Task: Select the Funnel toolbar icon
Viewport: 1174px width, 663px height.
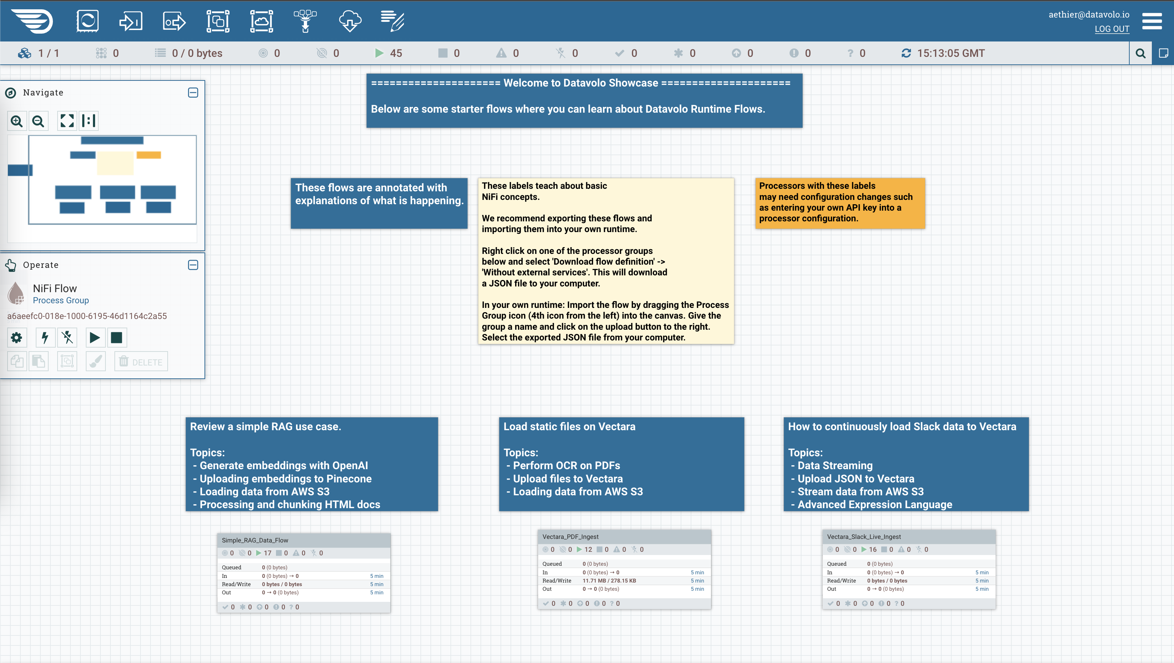Action: [x=305, y=21]
